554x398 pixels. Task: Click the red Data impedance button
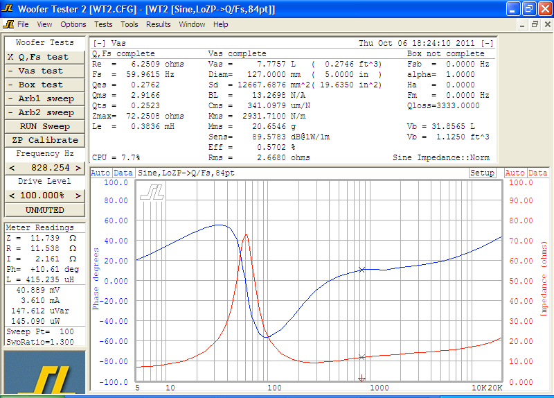point(538,173)
